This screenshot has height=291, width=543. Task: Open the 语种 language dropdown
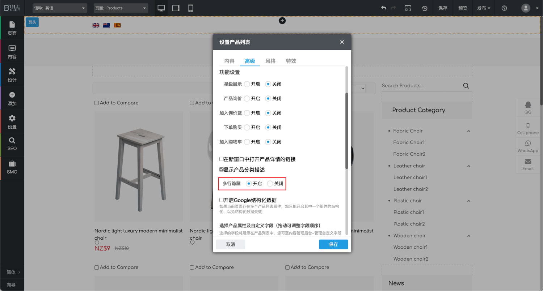pyautogui.click(x=60, y=8)
